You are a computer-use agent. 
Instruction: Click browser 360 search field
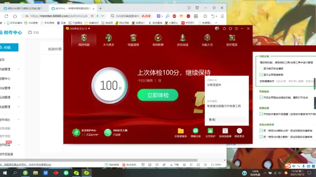[x=127, y=16]
